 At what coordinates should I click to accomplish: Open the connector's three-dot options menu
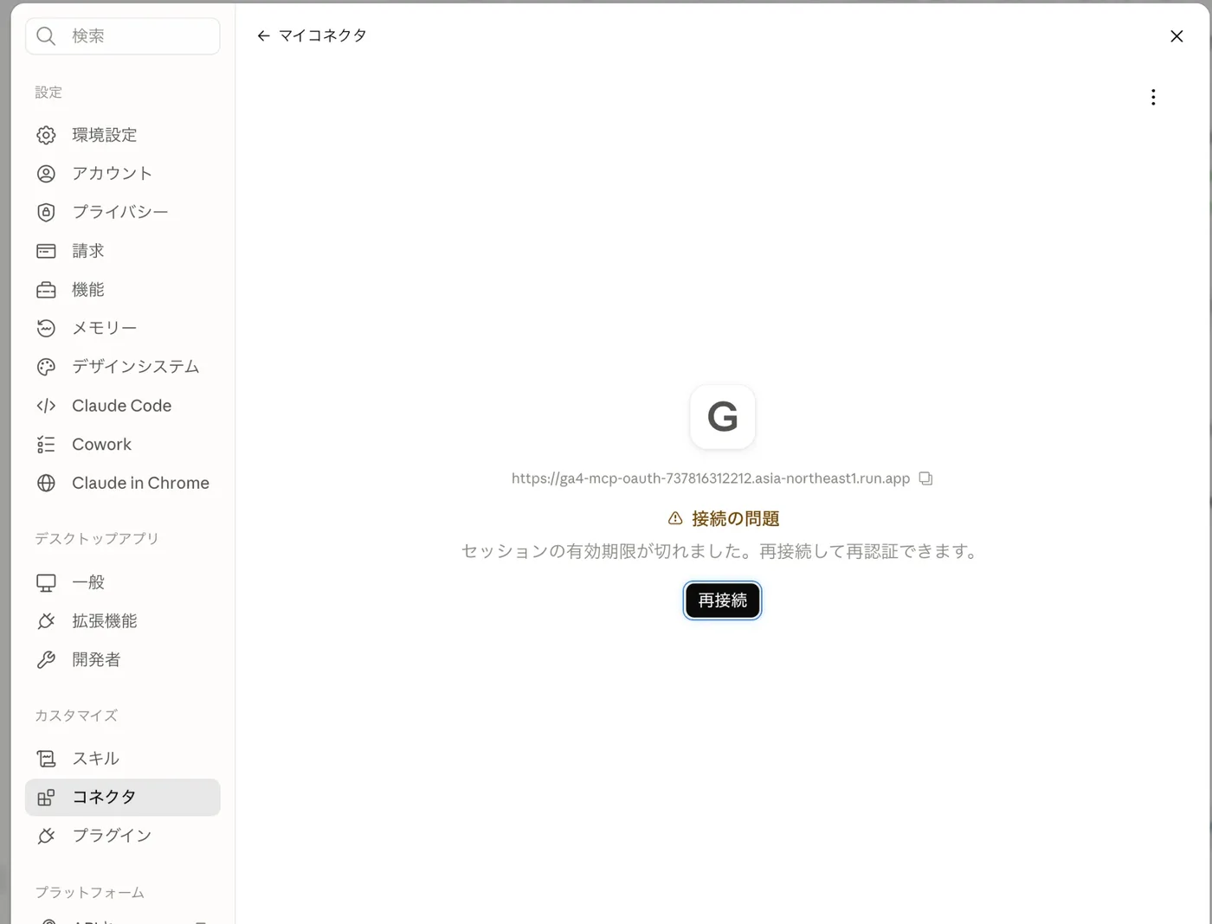coord(1153,97)
